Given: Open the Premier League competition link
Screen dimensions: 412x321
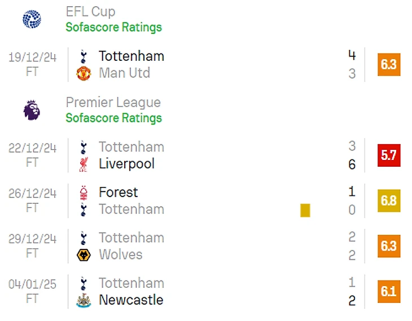Looking at the screenshot, I should (113, 102).
